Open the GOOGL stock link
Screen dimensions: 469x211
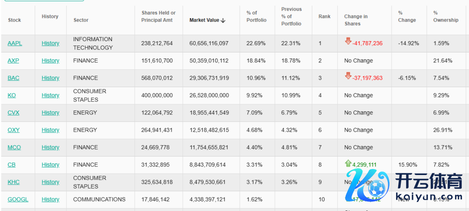18,199
